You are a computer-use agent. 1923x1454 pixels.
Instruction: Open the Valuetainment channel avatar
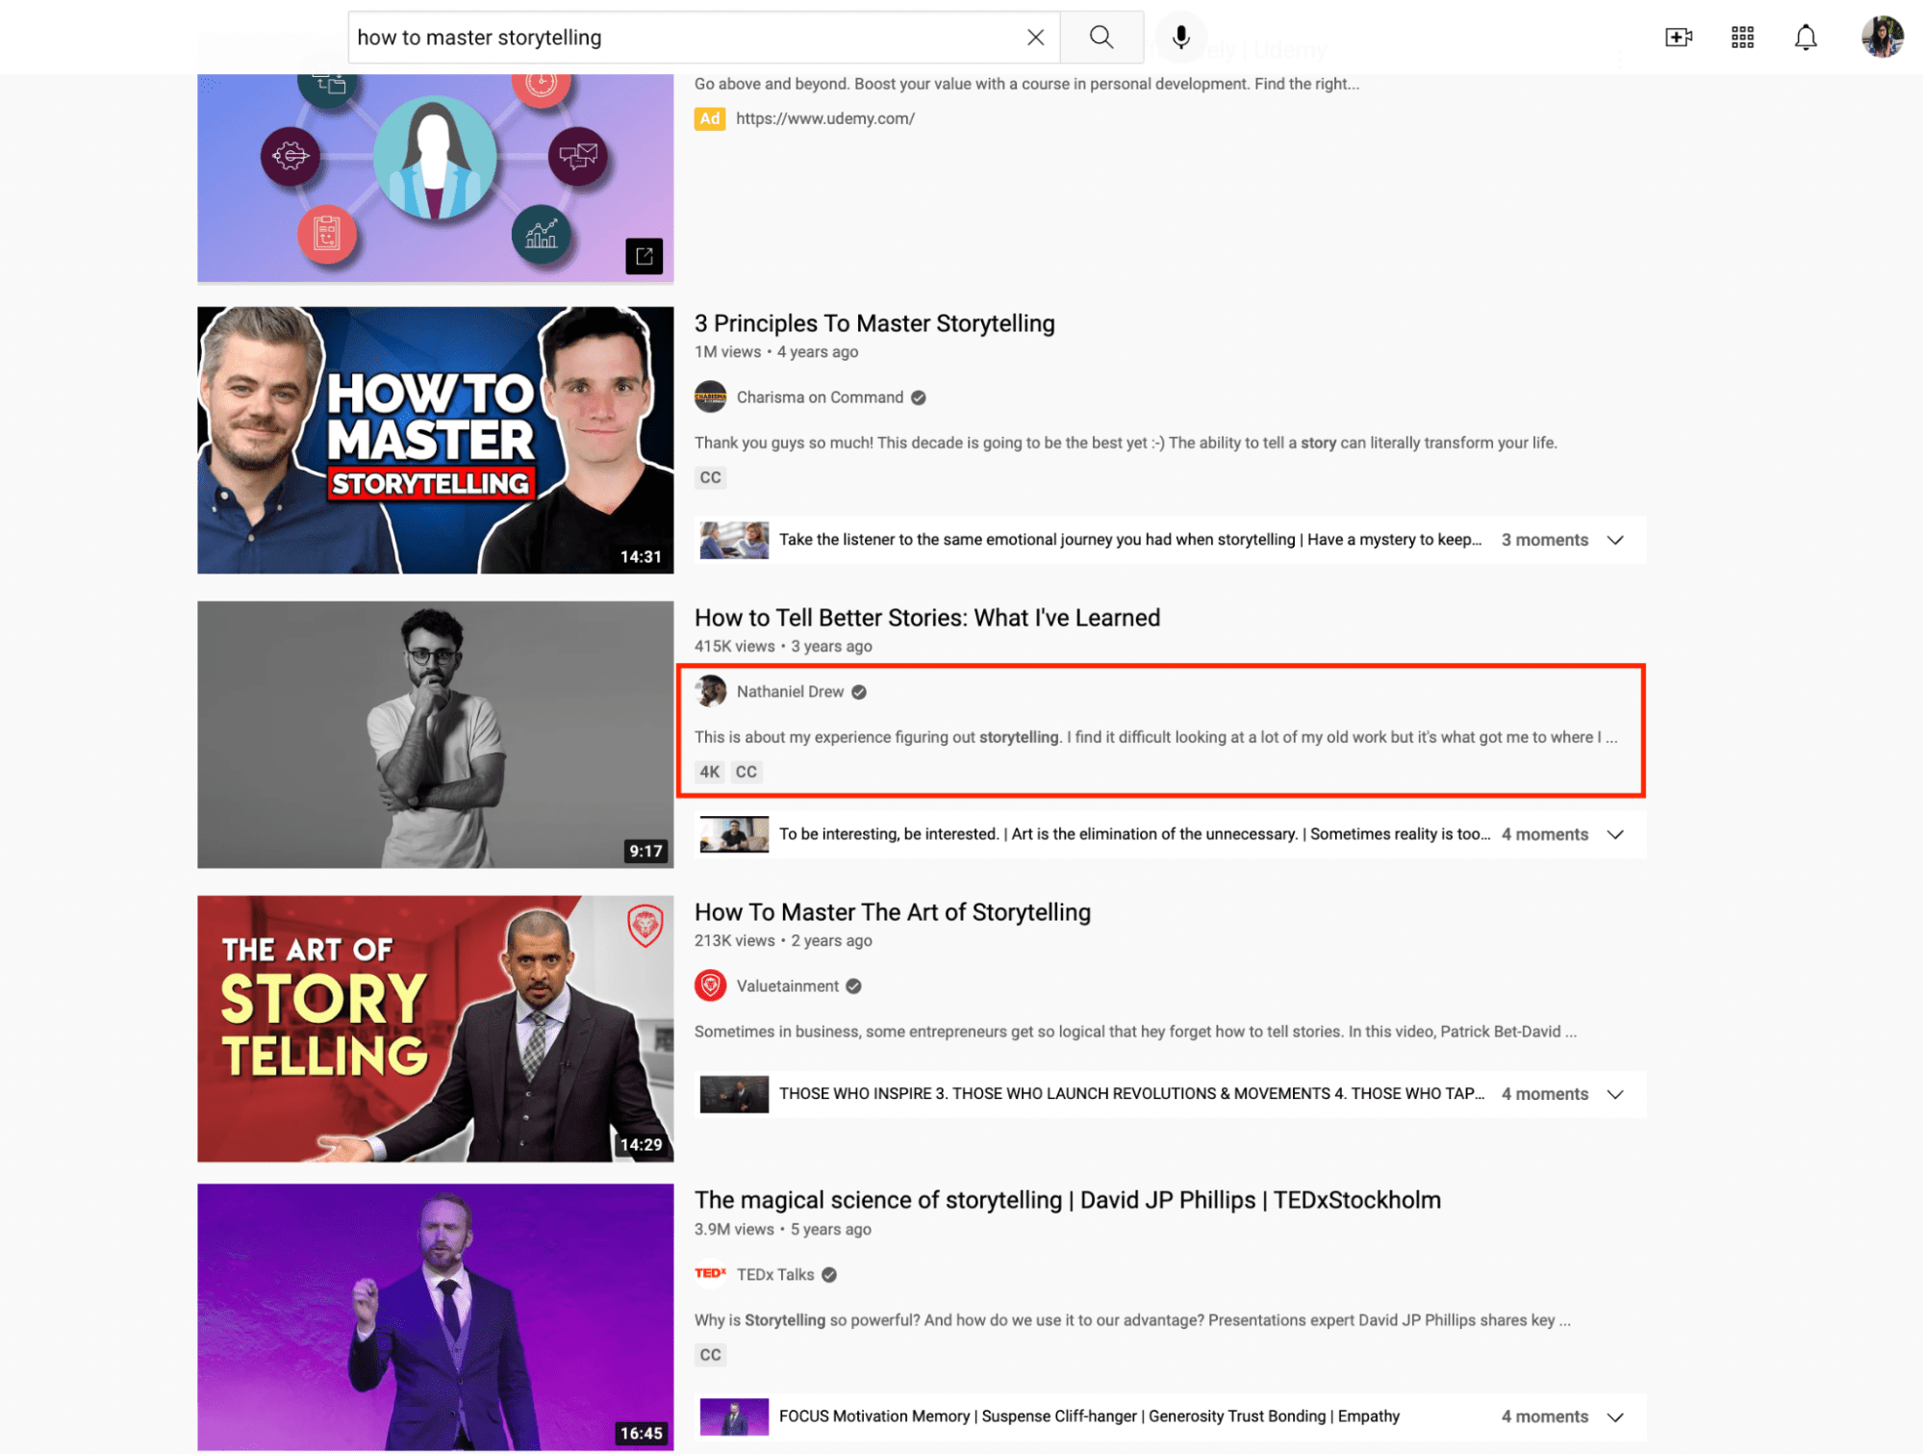(x=710, y=985)
